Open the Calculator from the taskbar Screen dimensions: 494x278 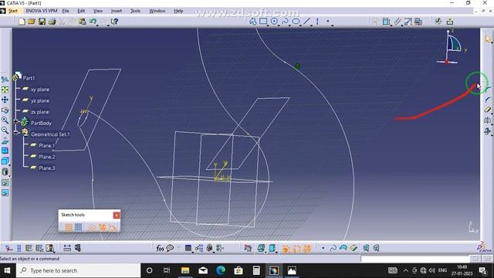tap(256, 270)
